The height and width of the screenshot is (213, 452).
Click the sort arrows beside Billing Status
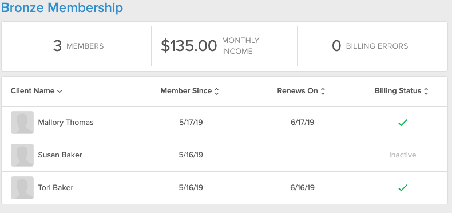pyautogui.click(x=426, y=92)
